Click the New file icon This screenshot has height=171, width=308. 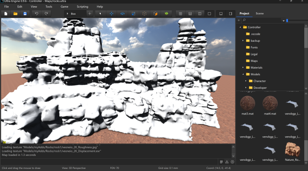pyautogui.click(x=6, y=13)
